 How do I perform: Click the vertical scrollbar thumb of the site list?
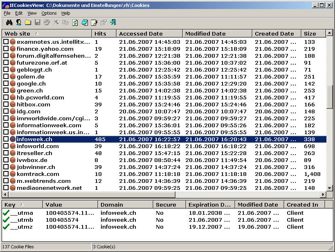click(x=329, y=97)
